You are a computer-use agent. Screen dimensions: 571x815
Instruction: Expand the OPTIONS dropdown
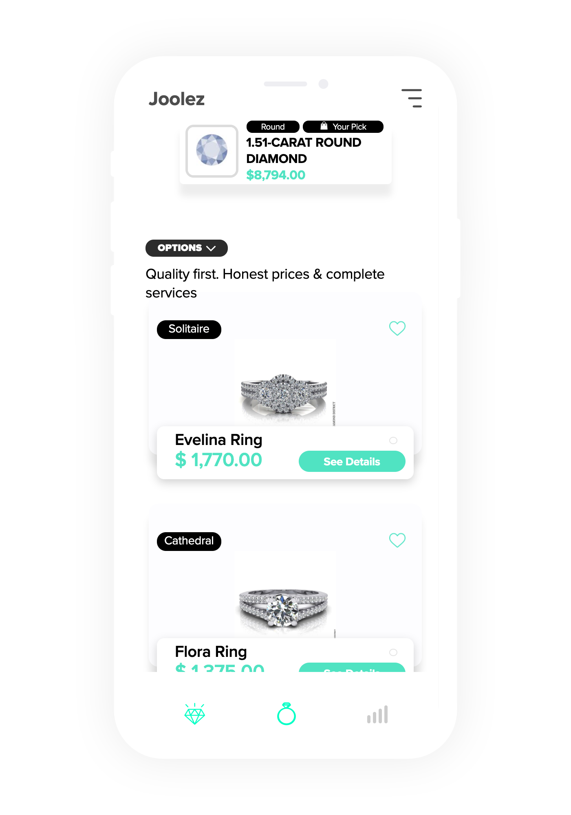pos(187,248)
